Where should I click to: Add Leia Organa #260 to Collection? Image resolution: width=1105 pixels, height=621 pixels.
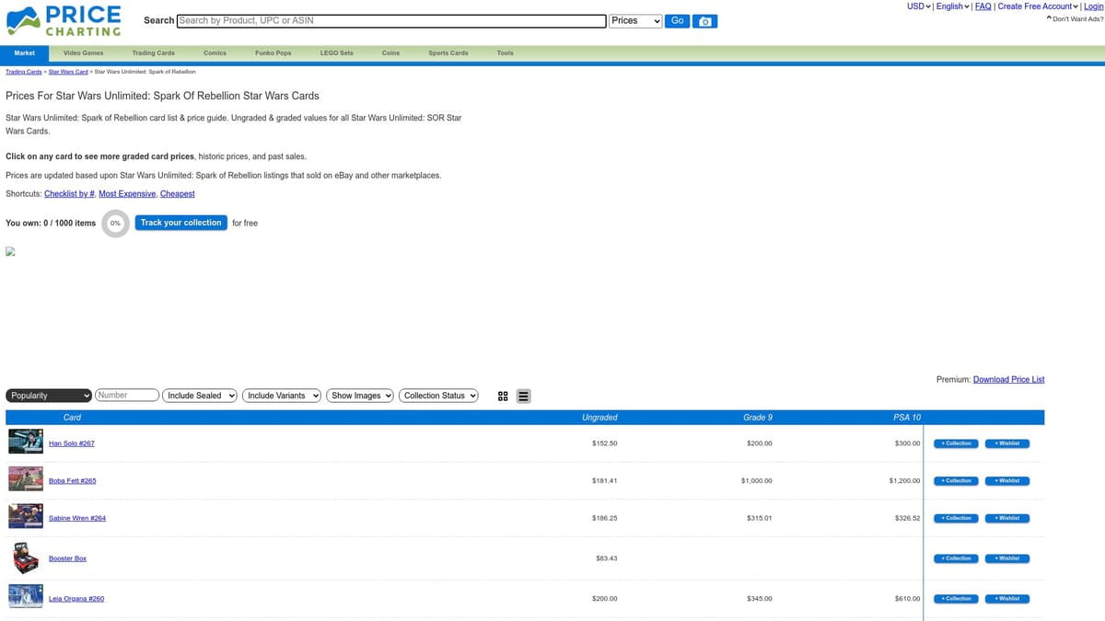point(957,599)
